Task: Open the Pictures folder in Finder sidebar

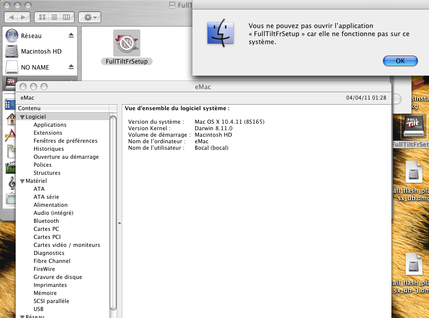Action: 11,198
